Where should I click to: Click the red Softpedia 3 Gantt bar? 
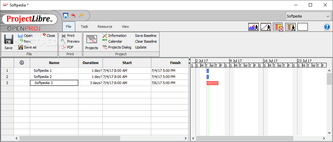tap(213, 83)
